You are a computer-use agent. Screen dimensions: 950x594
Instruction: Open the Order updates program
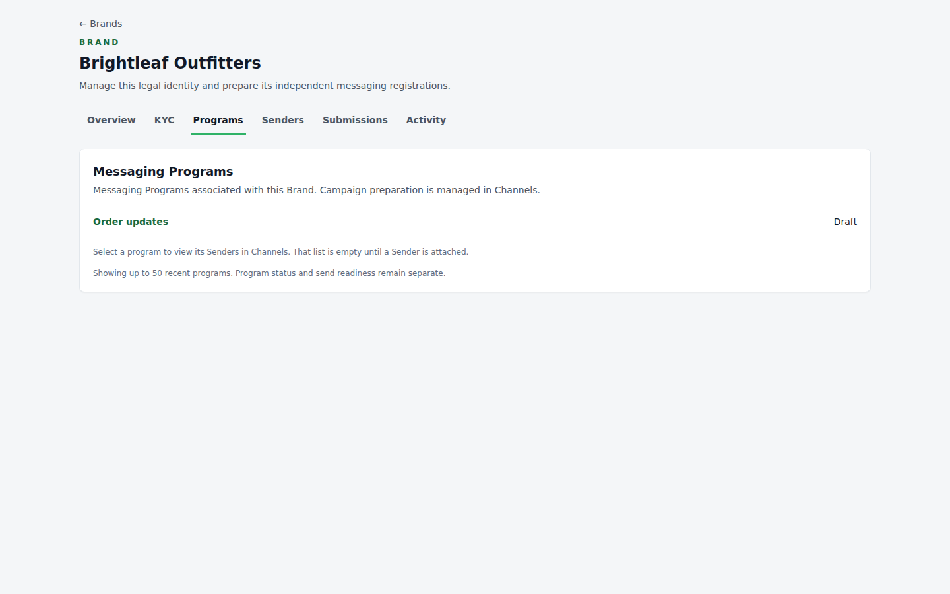[131, 222]
